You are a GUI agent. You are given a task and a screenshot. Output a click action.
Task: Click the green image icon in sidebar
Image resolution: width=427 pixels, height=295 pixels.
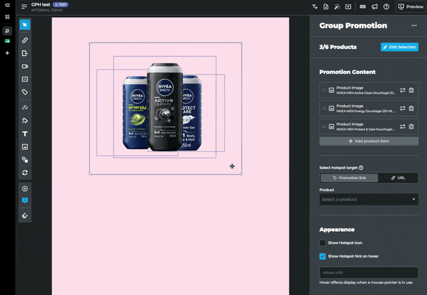tap(8, 41)
